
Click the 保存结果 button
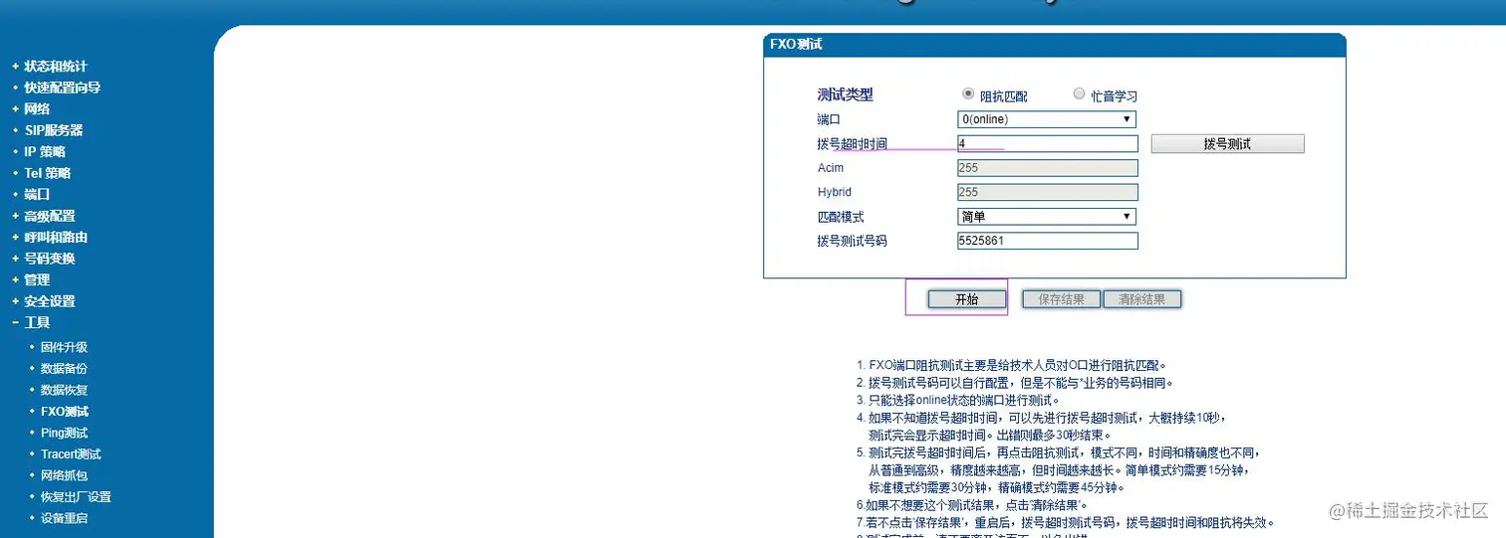(1061, 299)
